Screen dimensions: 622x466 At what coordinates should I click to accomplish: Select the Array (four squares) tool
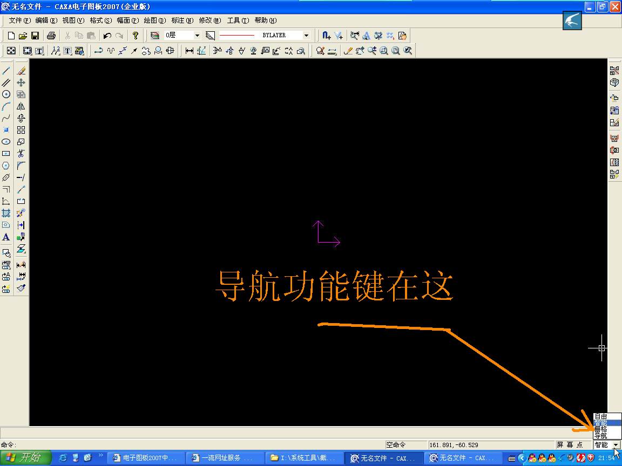[21, 130]
